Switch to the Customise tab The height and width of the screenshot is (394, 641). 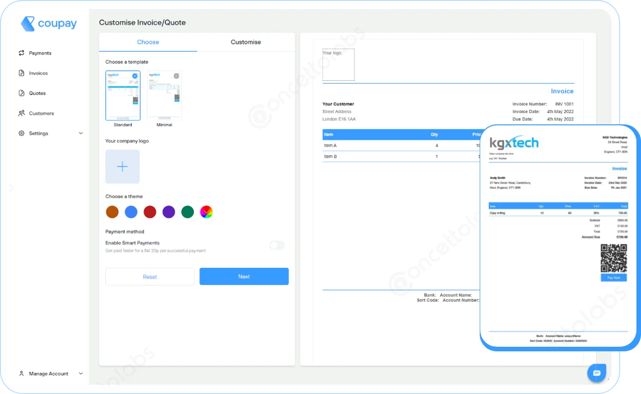(245, 42)
